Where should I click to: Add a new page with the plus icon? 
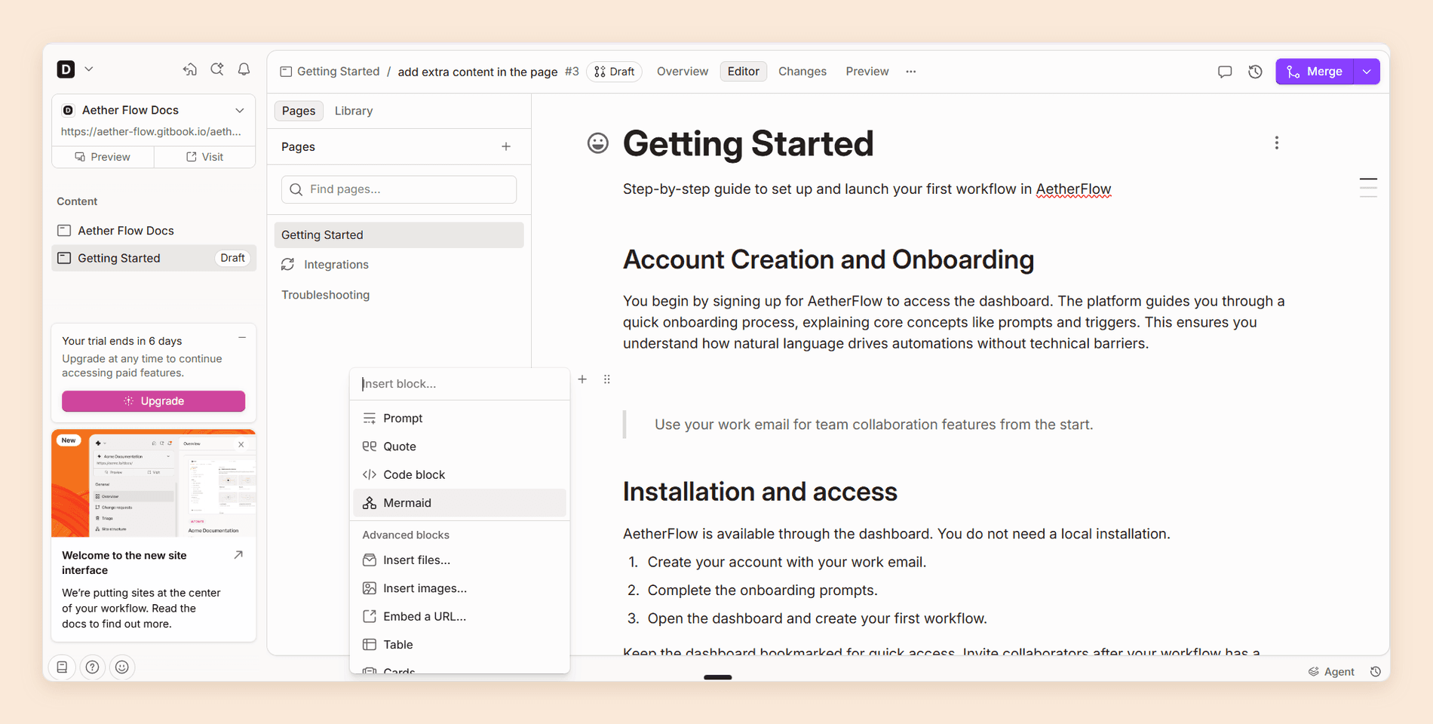coord(506,146)
